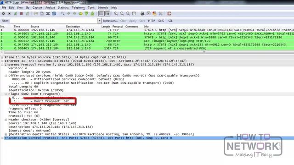
Task: Reset zoom to normal size
Action: click(128, 14)
